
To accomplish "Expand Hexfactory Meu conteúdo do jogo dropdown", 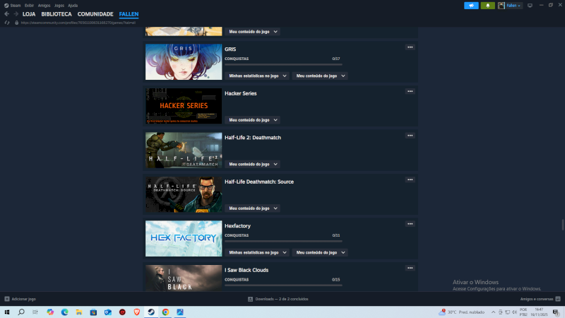I will pyautogui.click(x=321, y=252).
